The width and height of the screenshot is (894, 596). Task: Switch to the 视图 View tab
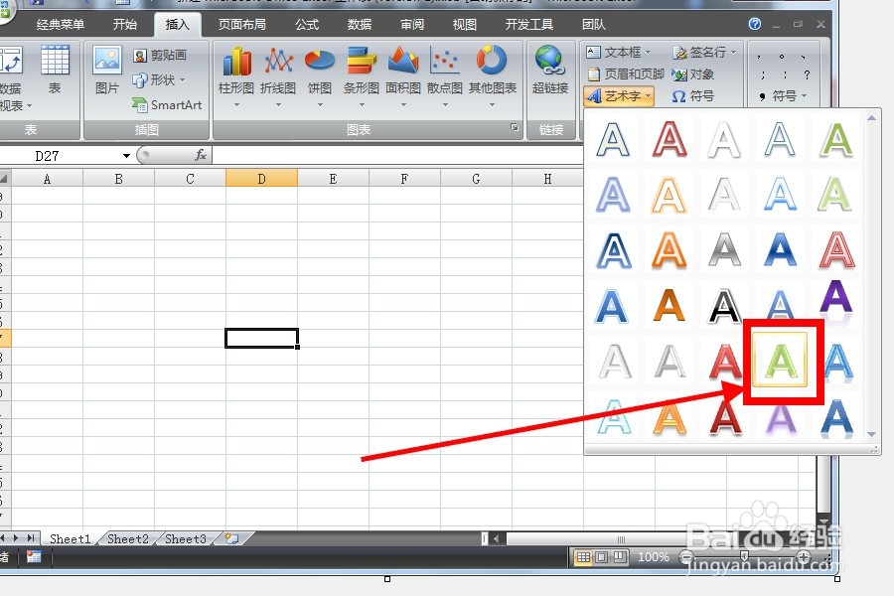tap(464, 25)
